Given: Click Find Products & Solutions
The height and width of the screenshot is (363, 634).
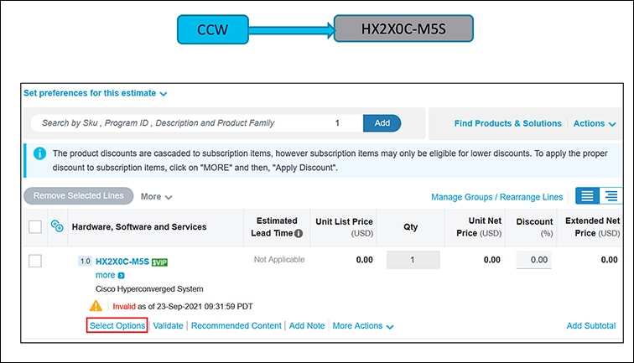Looking at the screenshot, I should [507, 123].
